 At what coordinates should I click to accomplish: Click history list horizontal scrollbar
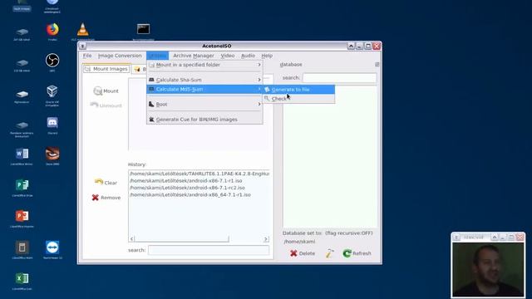pos(182,239)
